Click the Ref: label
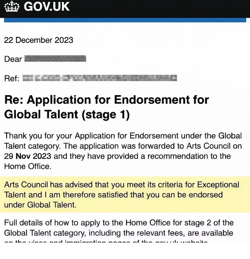 (11, 78)
